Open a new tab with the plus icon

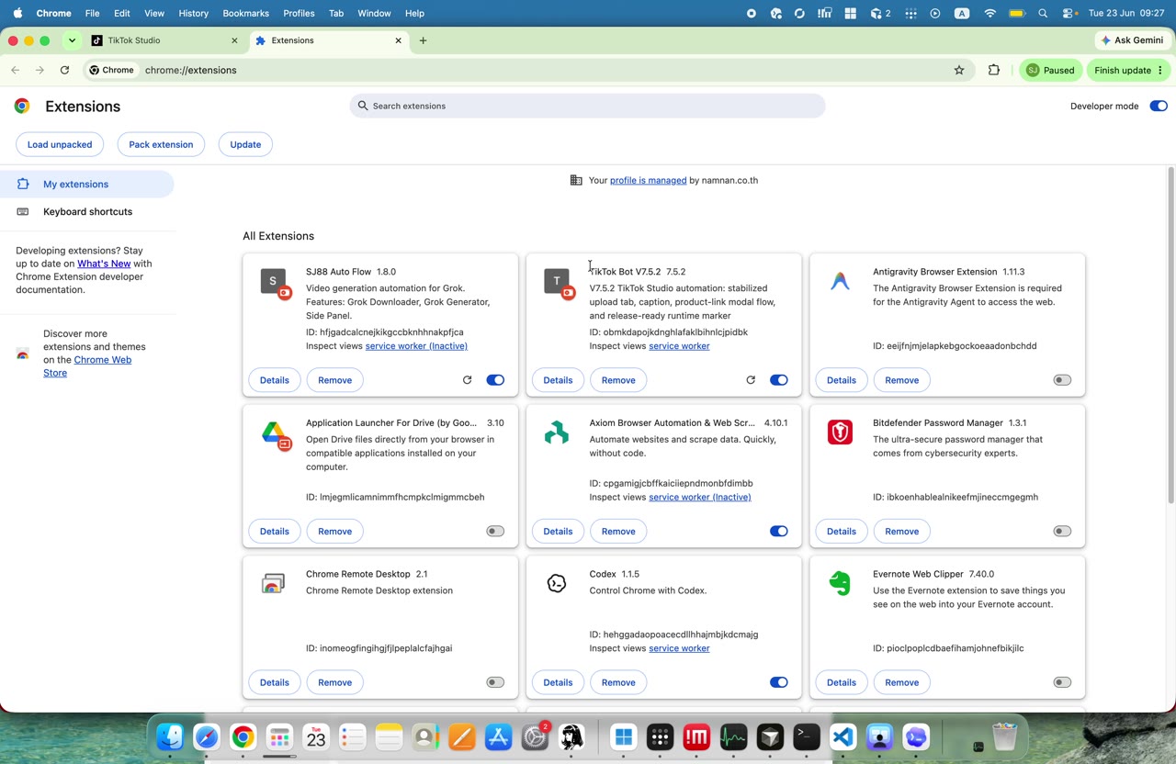(x=423, y=40)
